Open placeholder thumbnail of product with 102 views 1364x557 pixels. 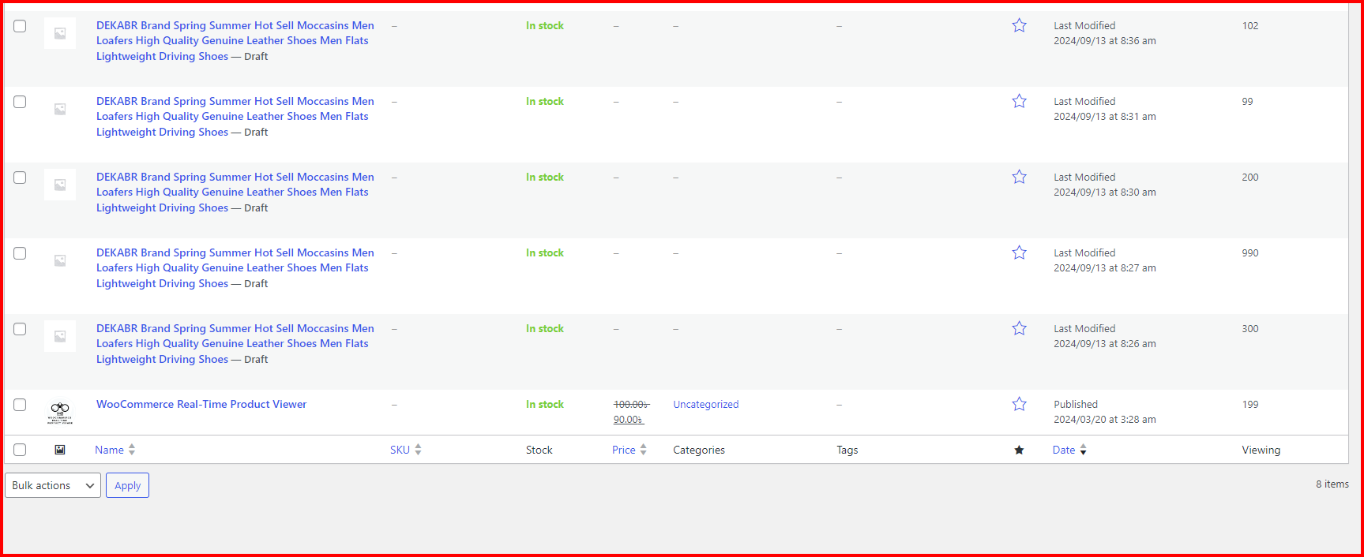[60, 33]
